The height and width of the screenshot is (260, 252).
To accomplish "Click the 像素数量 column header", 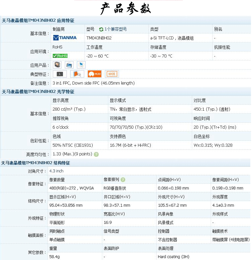I will pyautogui.click(x=57, y=180).
